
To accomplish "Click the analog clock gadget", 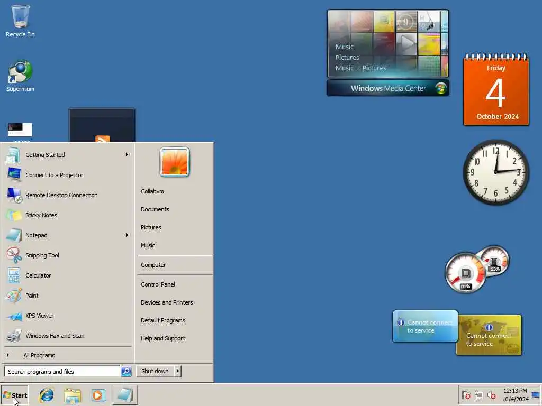I will (x=495, y=172).
